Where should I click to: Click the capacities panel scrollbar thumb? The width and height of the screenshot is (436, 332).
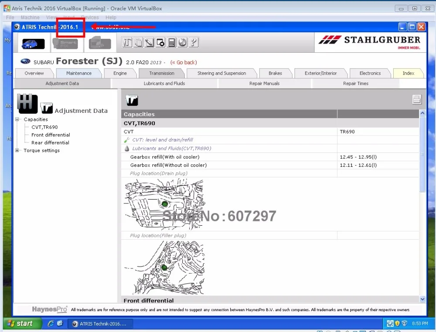422,154
